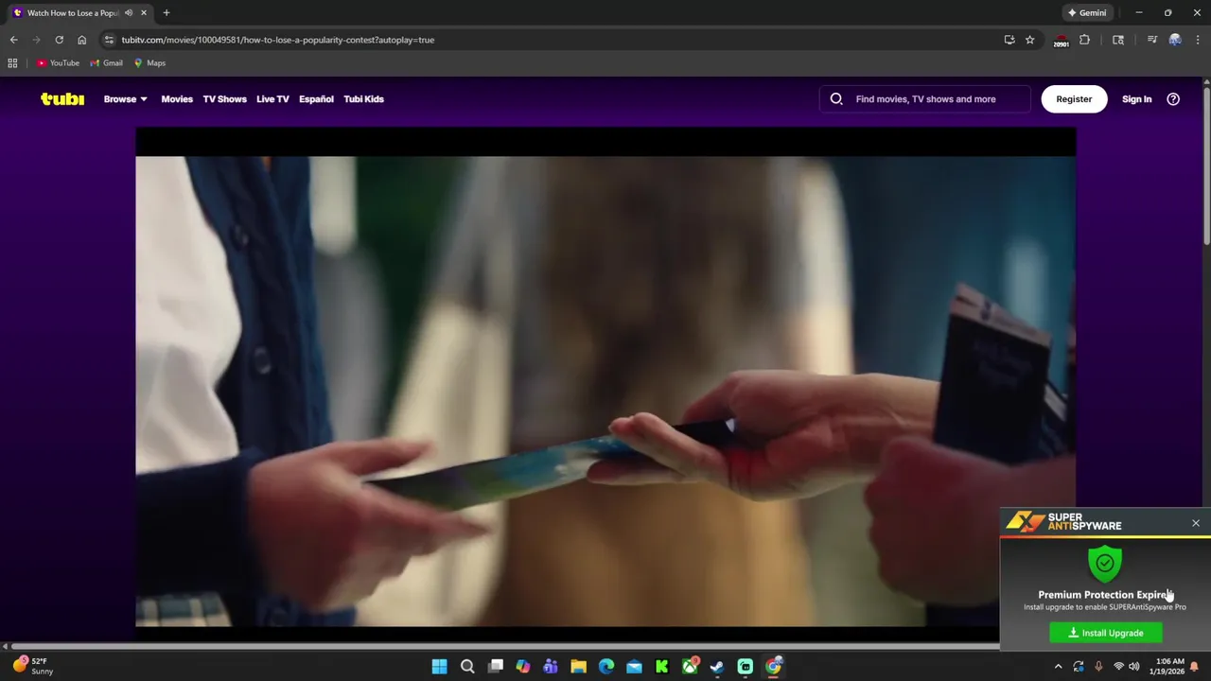
Task: Bookmark this page with the star icon
Action: [x=1030, y=40]
